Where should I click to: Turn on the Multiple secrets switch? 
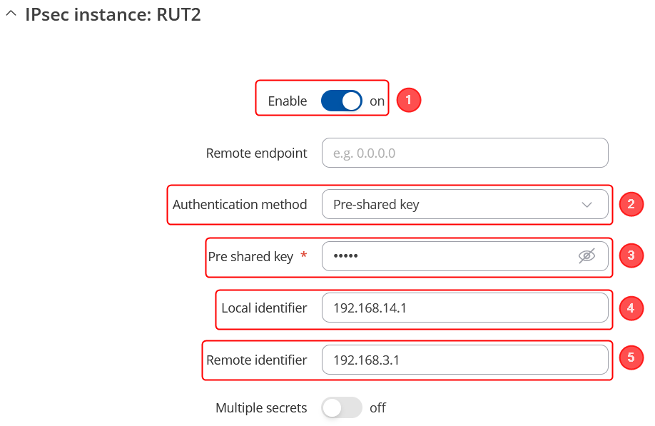coord(342,408)
